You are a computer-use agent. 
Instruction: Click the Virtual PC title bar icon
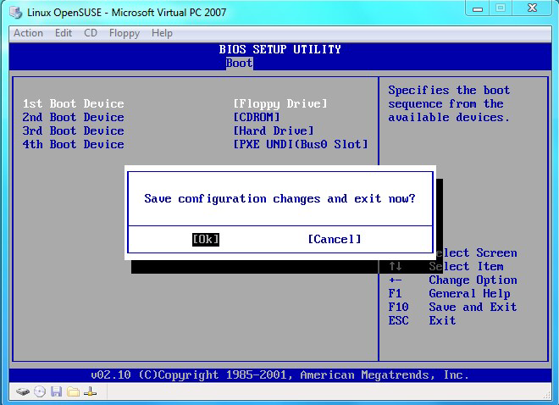coord(16,13)
